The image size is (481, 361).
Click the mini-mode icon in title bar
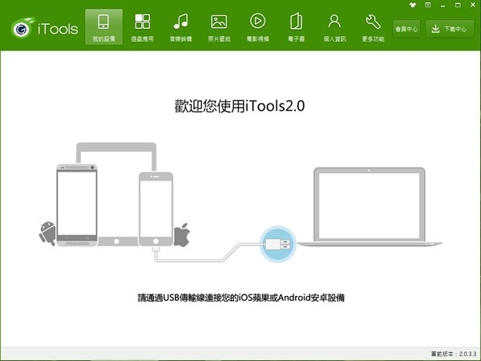point(427,5)
